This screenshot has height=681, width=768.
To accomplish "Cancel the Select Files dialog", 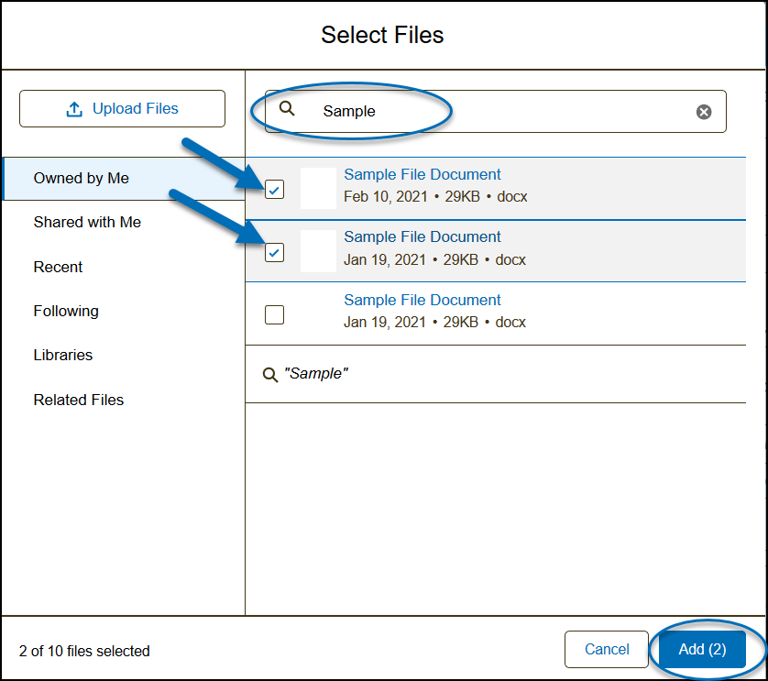I will tap(607, 650).
